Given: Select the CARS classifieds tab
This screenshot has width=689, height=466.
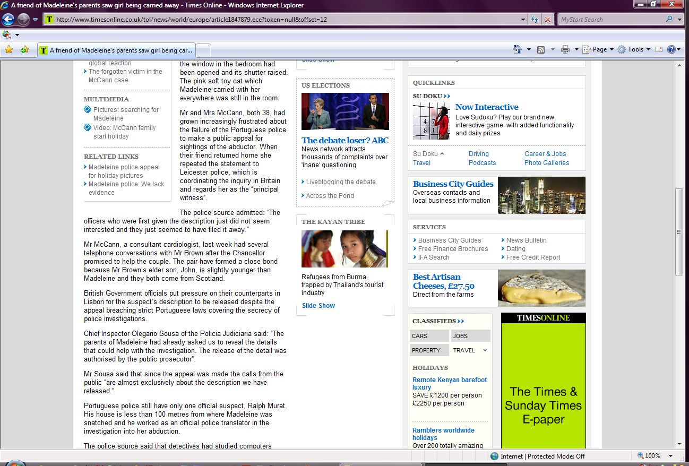Looking at the screenshot, I should (x=429, y=336).
